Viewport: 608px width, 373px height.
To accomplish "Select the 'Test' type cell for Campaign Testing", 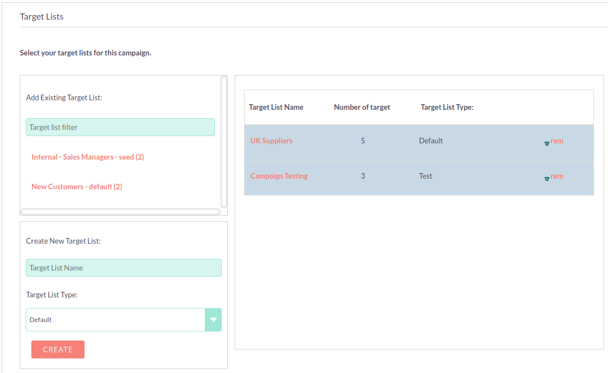I will click(425, 176).
